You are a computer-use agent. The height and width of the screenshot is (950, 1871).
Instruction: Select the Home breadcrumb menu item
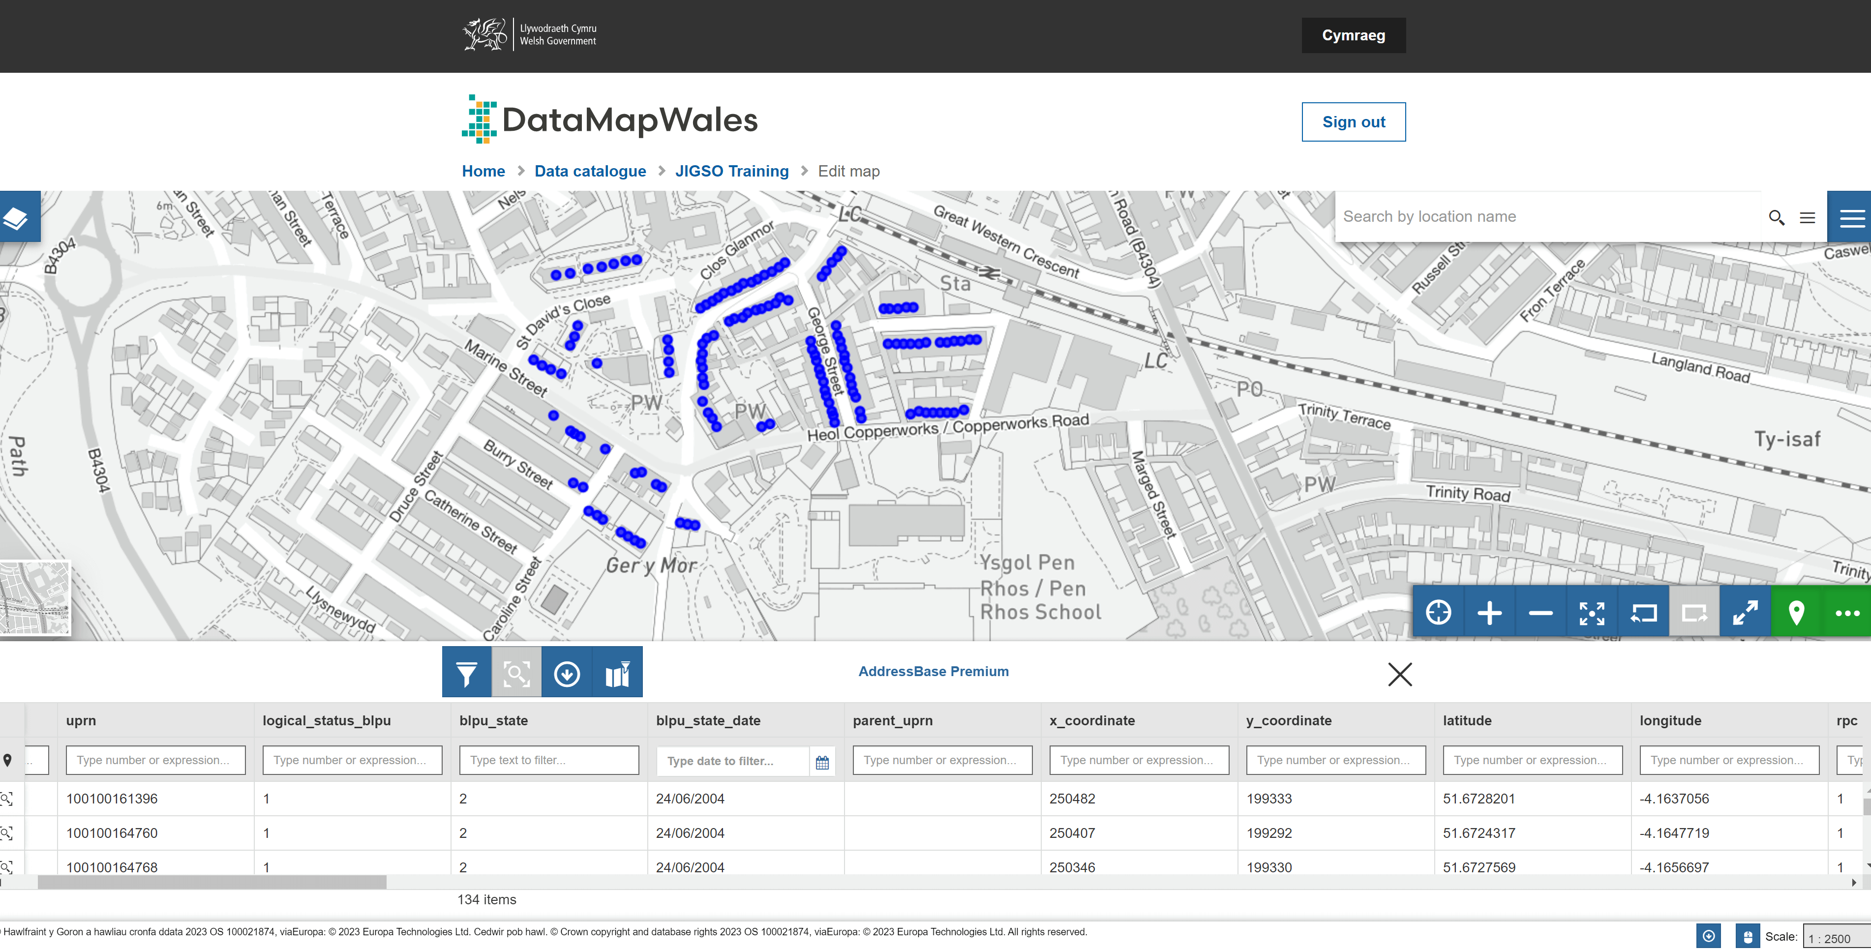click(483, 171)
